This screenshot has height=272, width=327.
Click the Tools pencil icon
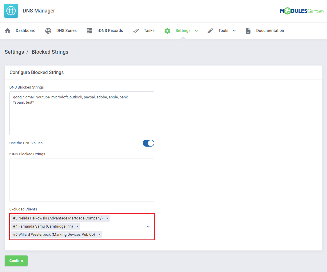pos(210,30)
